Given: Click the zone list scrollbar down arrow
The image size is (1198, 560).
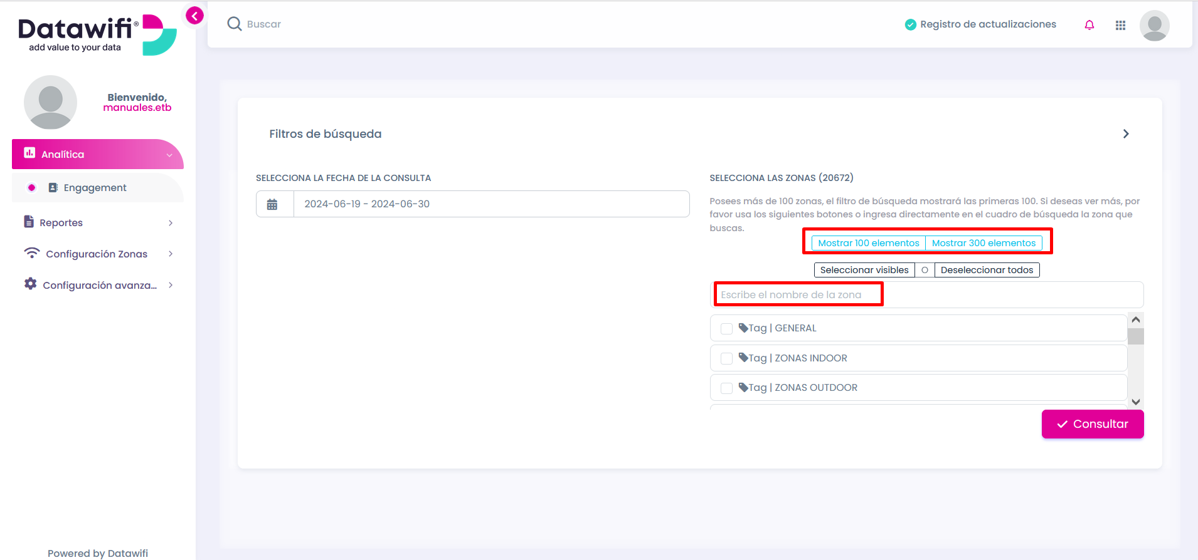Looking at the screenshot, I should point(1135,402).
